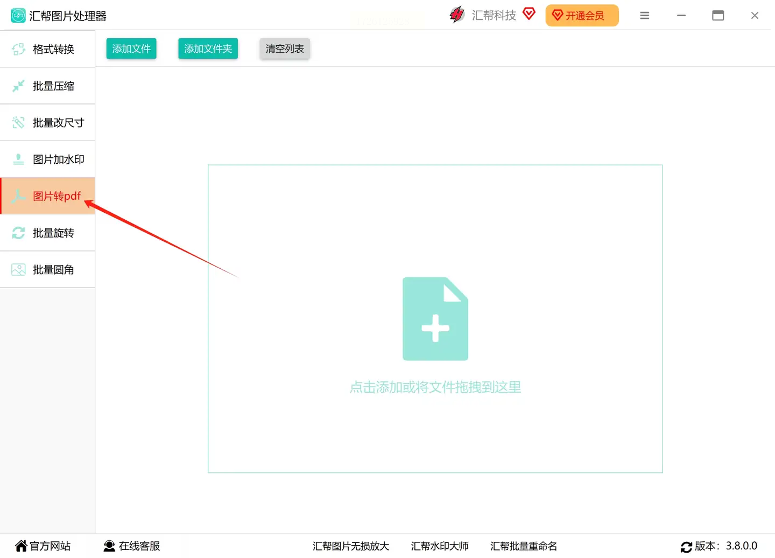Open 批量圆角 section

tap(47, 270)
